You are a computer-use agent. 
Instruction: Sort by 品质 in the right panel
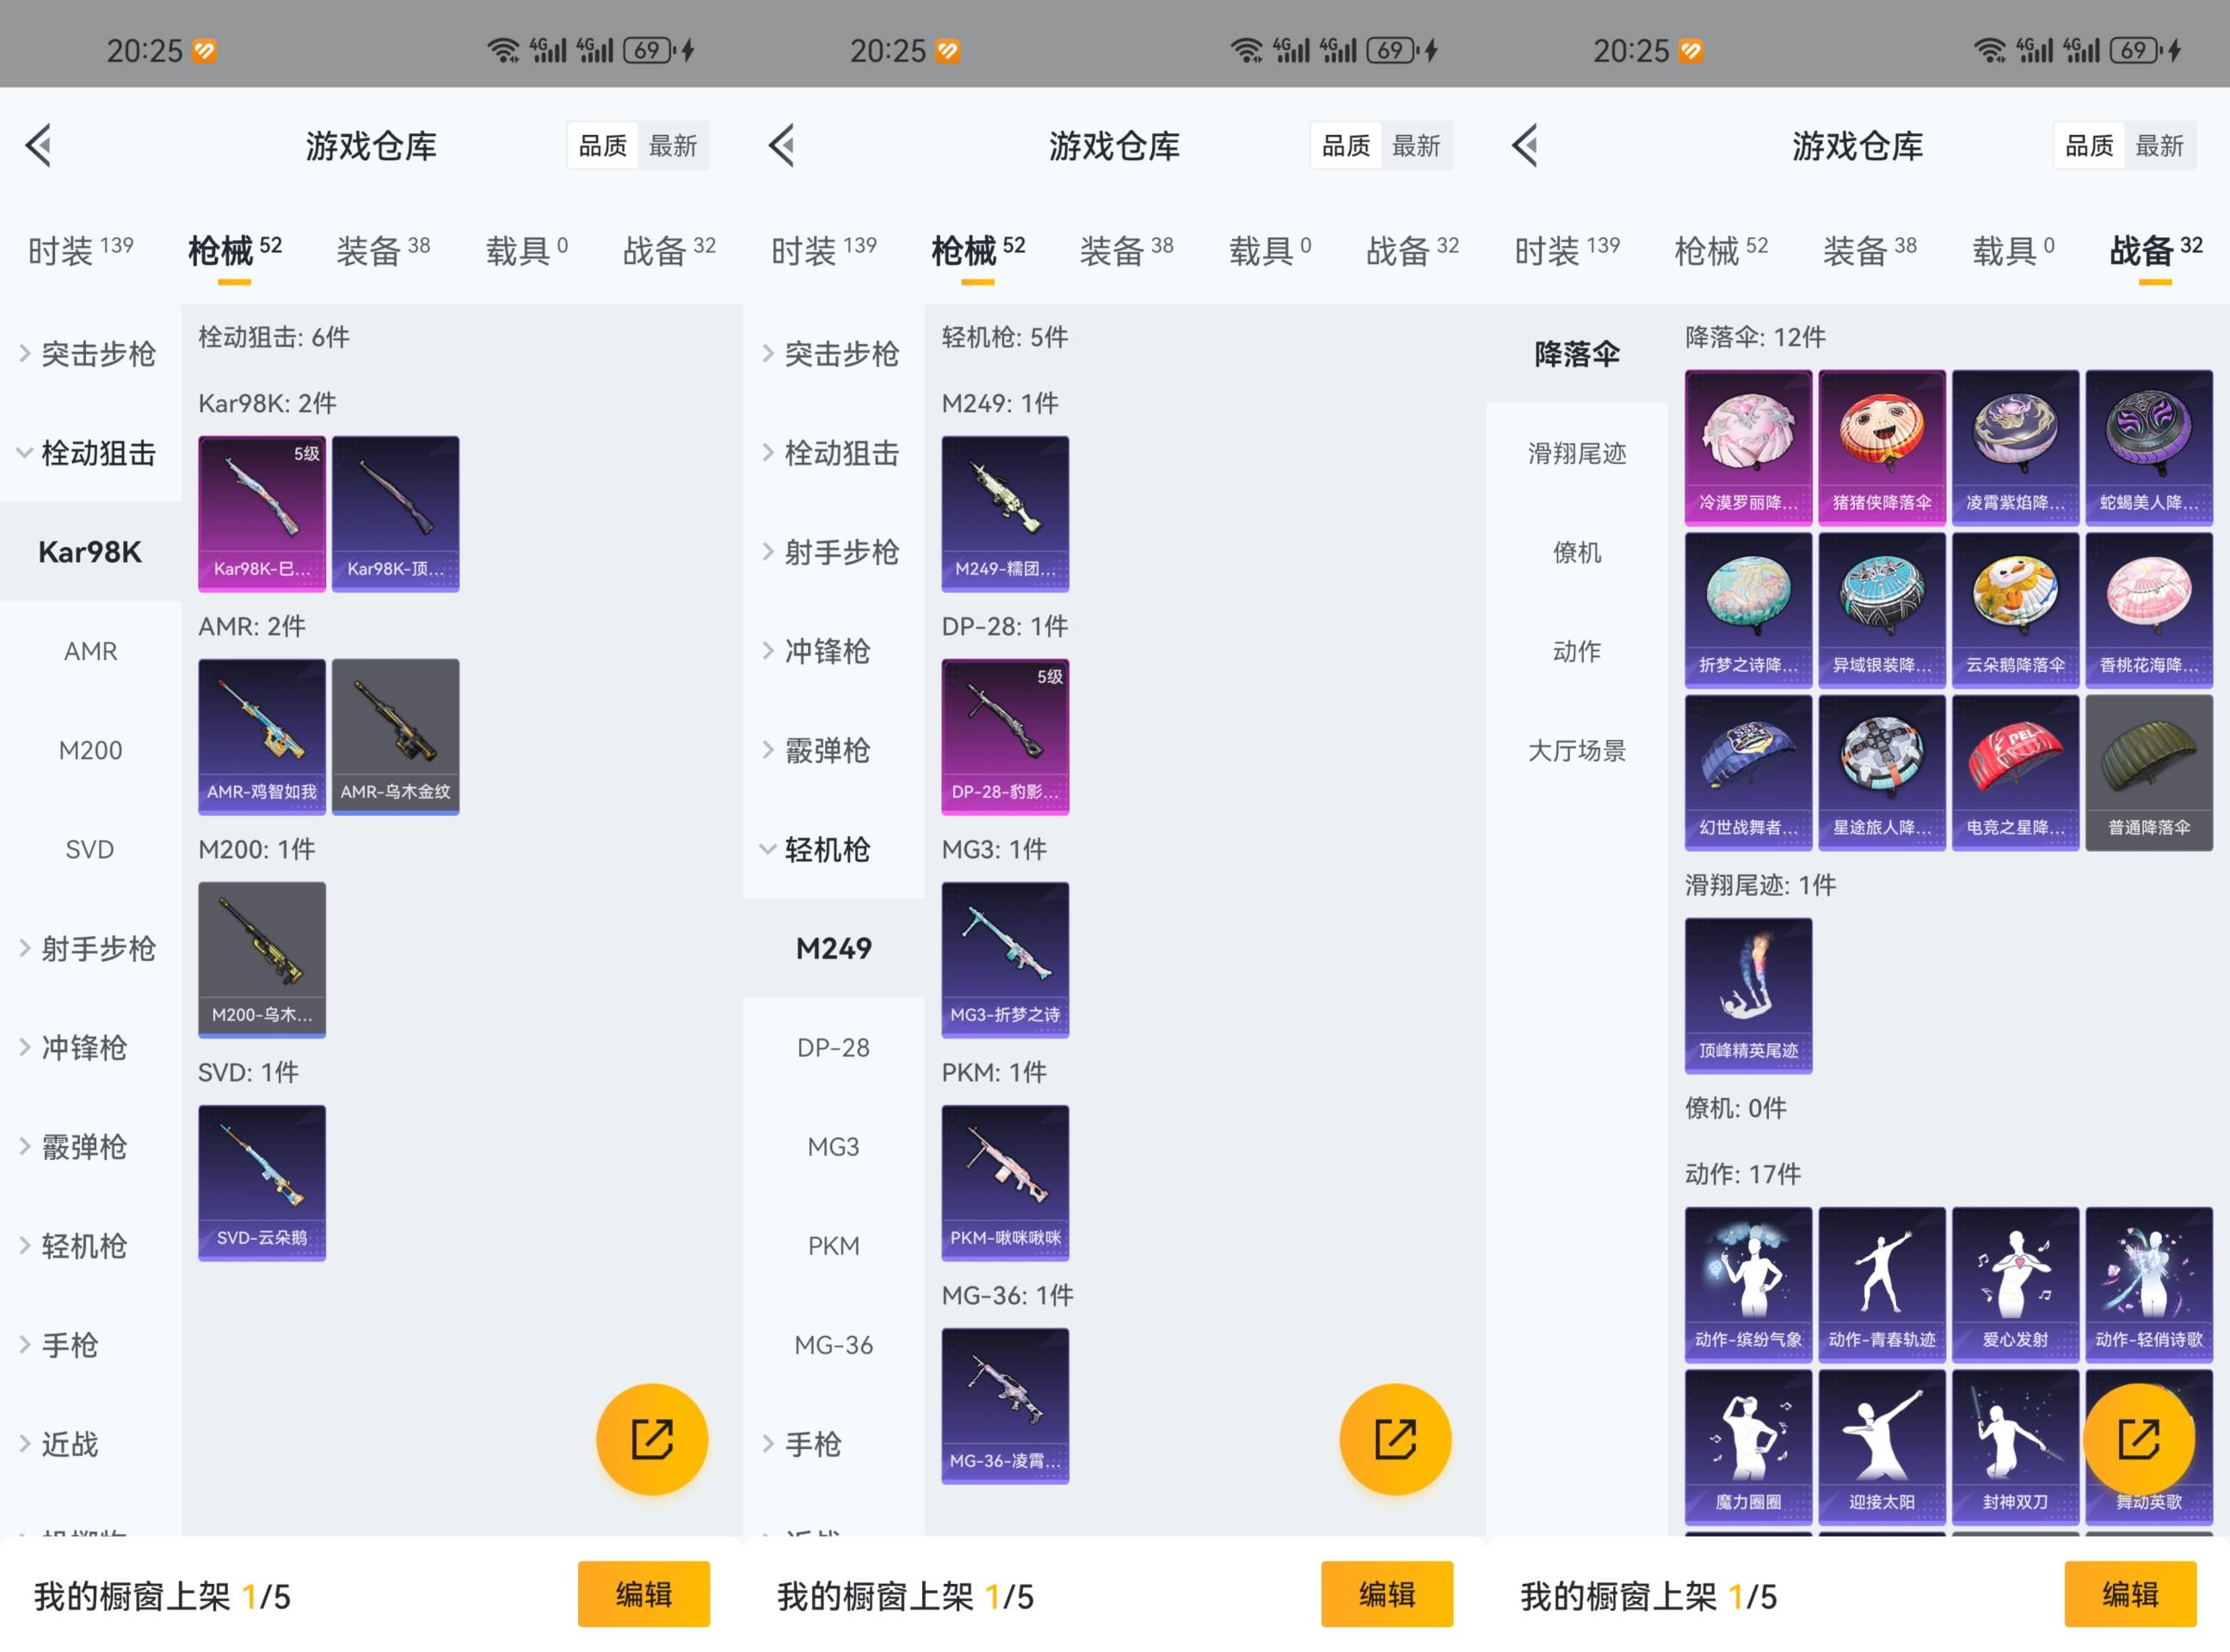pyautogui.click(x=2089, y=146)
